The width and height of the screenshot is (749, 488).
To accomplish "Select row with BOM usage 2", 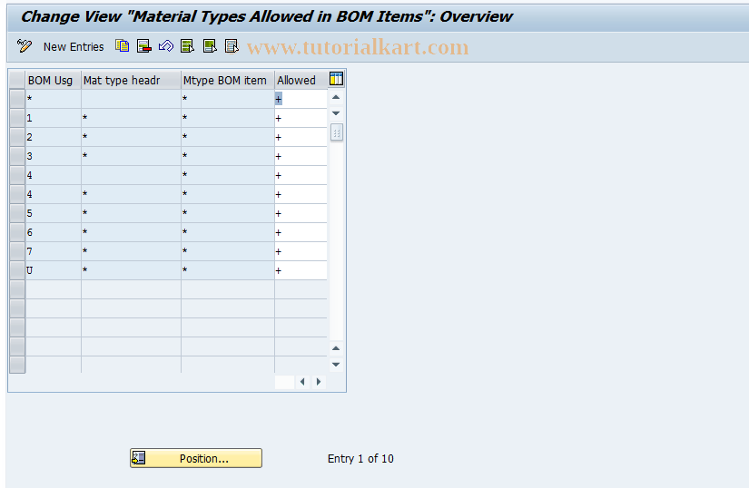I will [x=17, y=137].
